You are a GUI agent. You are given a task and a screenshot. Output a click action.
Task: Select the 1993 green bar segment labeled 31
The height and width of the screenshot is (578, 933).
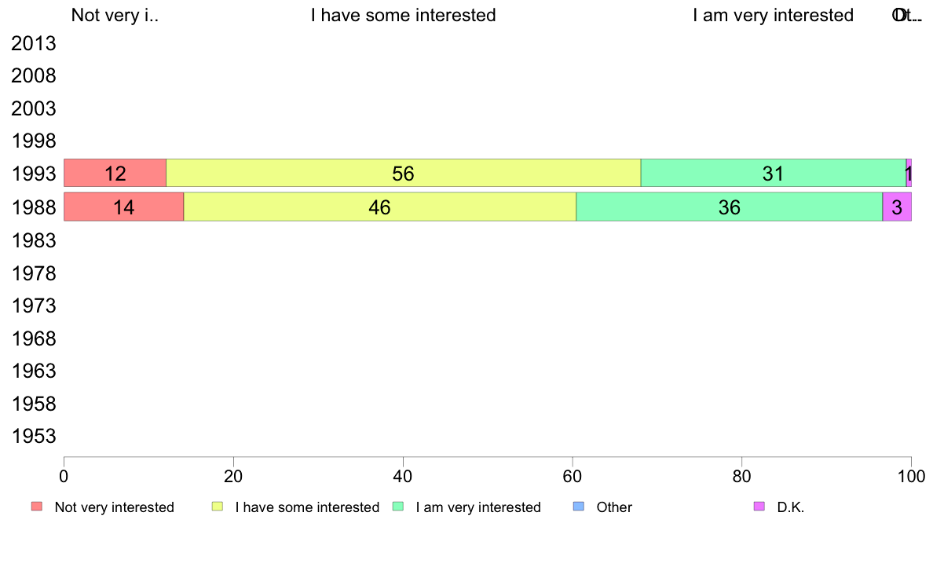click(x=774, y=174)
